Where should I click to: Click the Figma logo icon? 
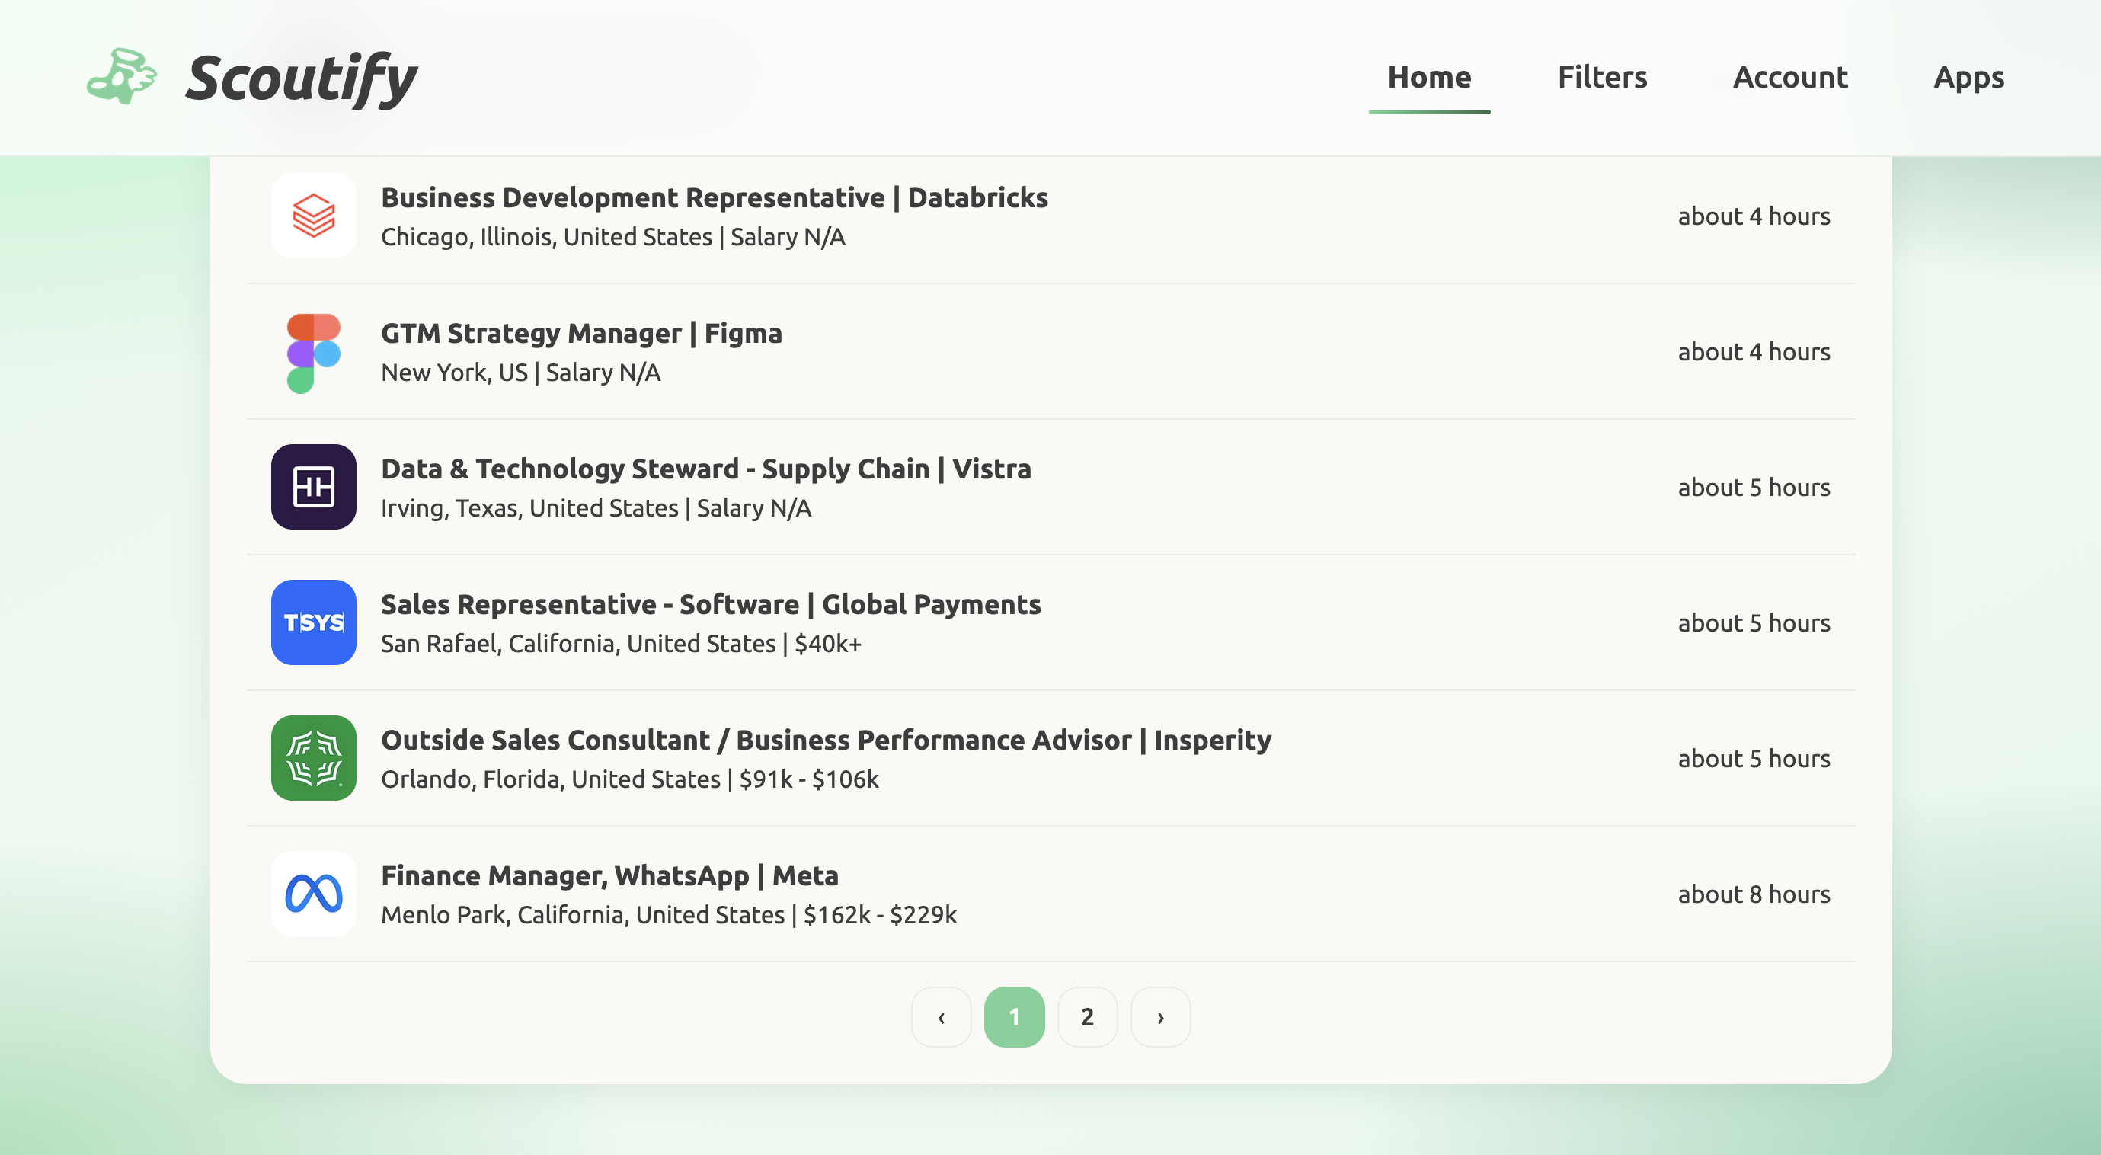[313, 351]
